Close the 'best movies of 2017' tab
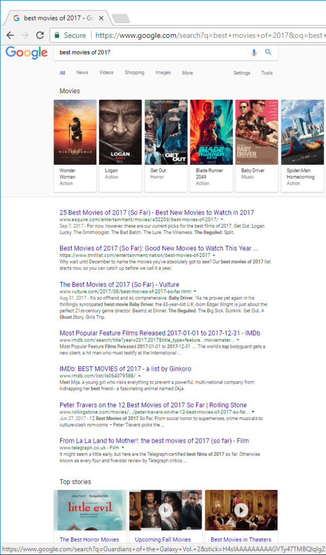 [x=101, y=18]
